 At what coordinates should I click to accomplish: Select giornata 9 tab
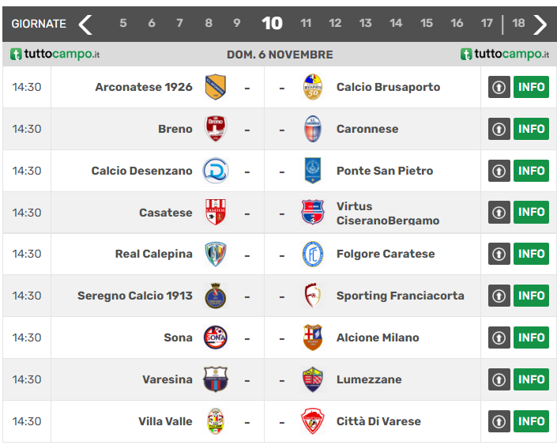(237, 24)
